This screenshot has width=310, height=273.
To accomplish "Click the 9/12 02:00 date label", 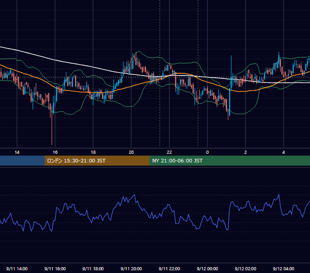I will 245,268.
